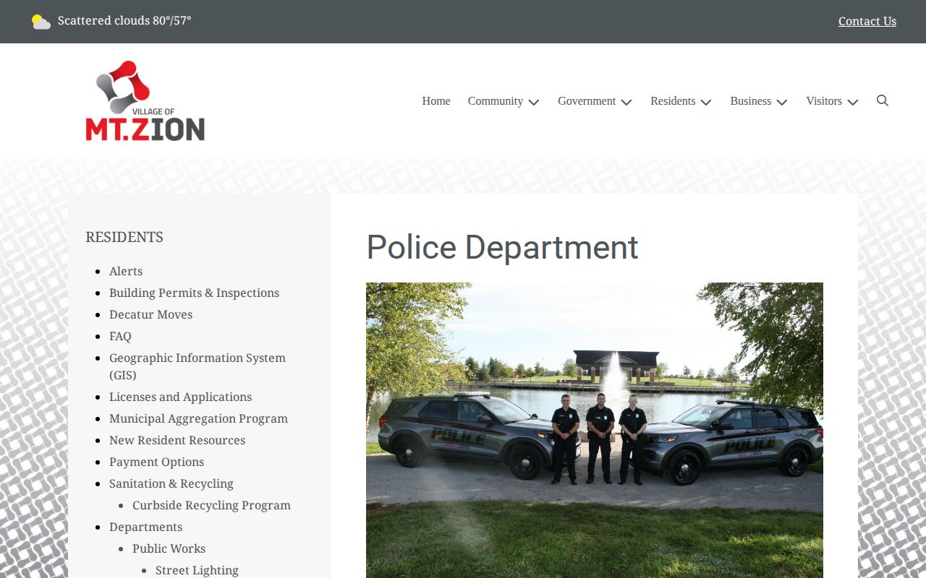Click the police officers photo
The height and width of the screenshot is (578, 926).
[x=595, y=430]
